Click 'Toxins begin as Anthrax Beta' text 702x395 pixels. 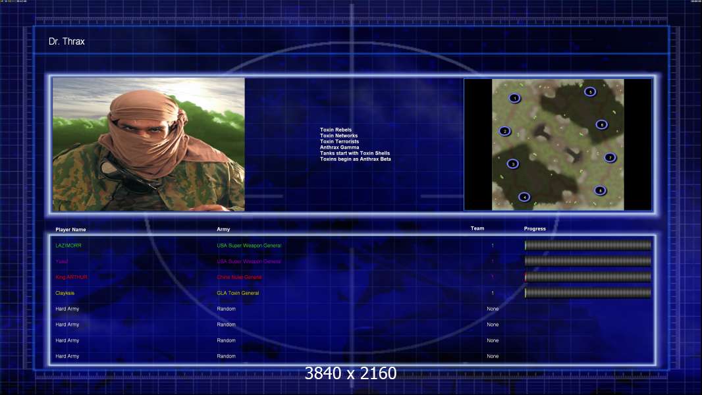(356, 159)
